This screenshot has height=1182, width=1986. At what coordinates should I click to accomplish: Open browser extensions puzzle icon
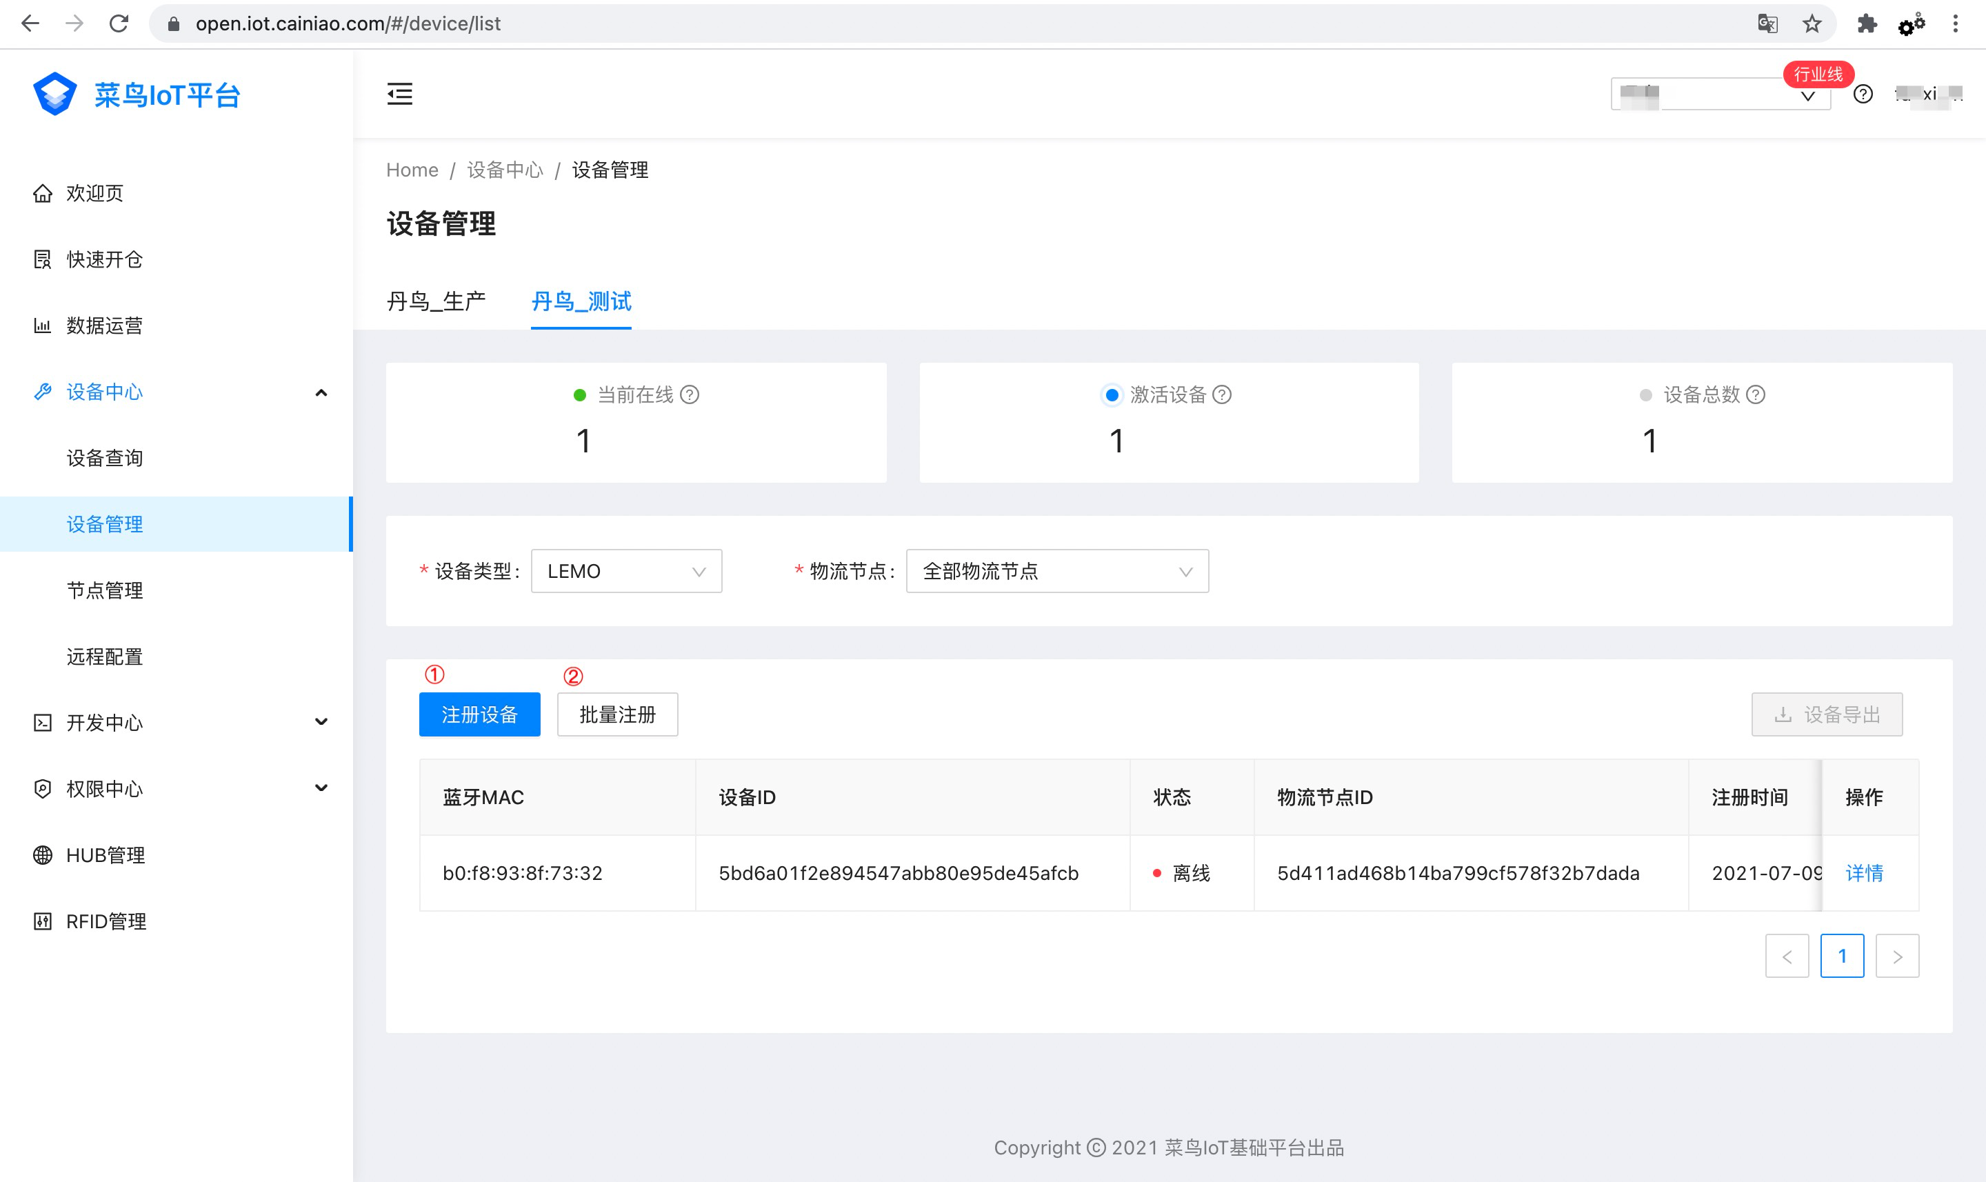click(x=1867, y=24)
